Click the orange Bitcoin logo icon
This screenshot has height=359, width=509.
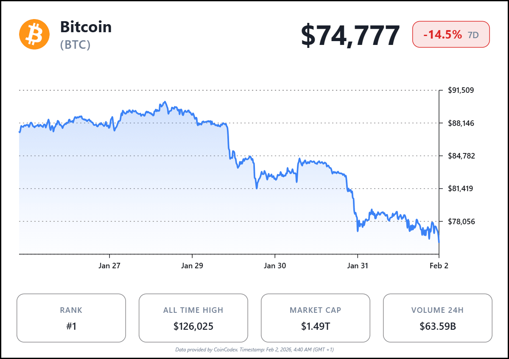[34, 34]
